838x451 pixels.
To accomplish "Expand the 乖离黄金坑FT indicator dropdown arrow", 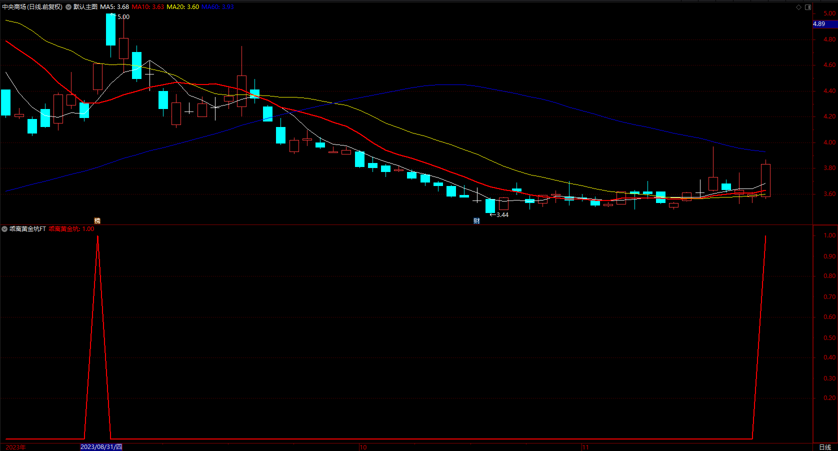I will pos(4,229).
